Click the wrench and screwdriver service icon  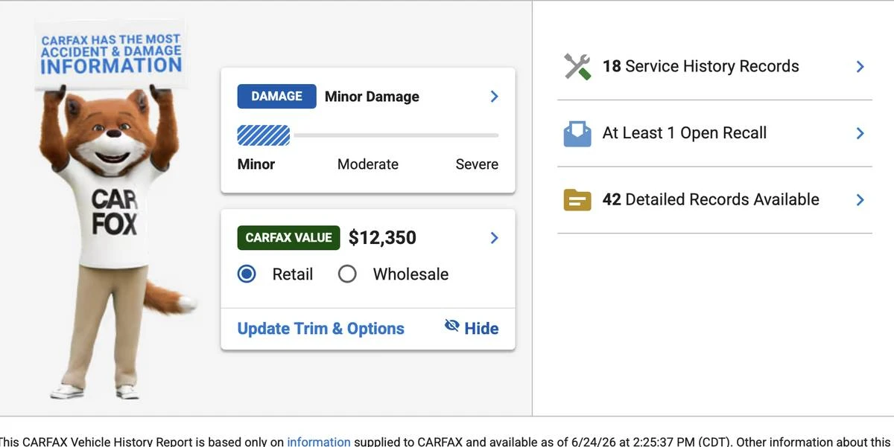pos(577,66)
